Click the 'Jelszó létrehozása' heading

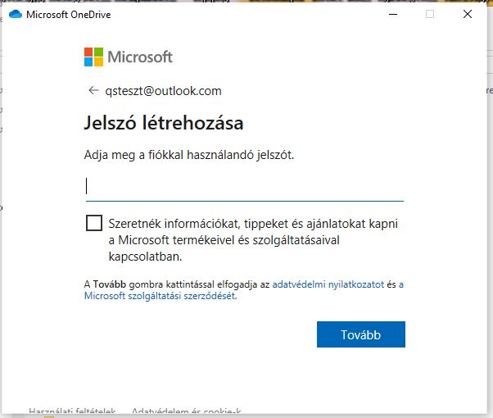pos(164,124)
